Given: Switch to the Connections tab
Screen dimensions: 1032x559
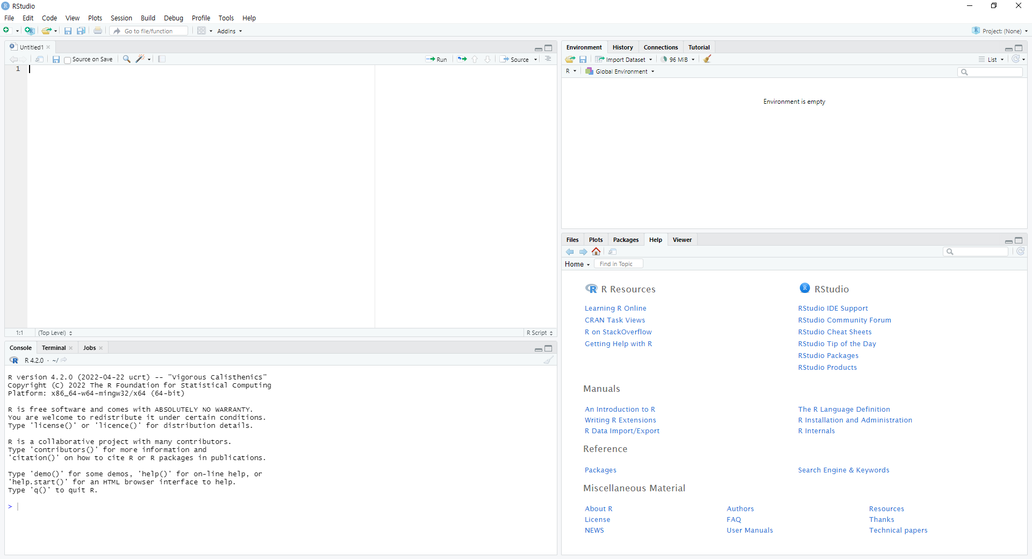Looking at the screenshot, I should [661, 47].
